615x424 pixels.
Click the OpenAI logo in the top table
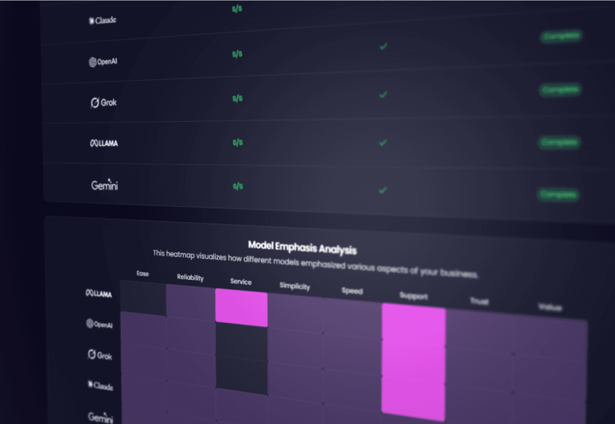point(103,61)
